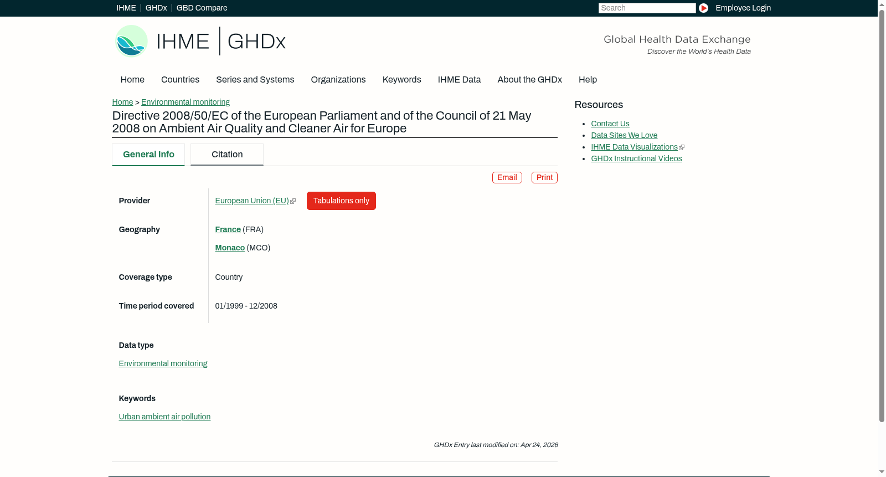Click the Directive 2008/50/EC page title
Screen dimensions: 886x477
tap(322, 122)
